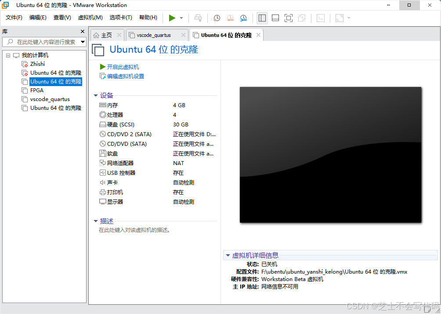441x314 pixels.
Task: Click 开启此虚拟机 to power on the VM
Action: pos(123,68)
